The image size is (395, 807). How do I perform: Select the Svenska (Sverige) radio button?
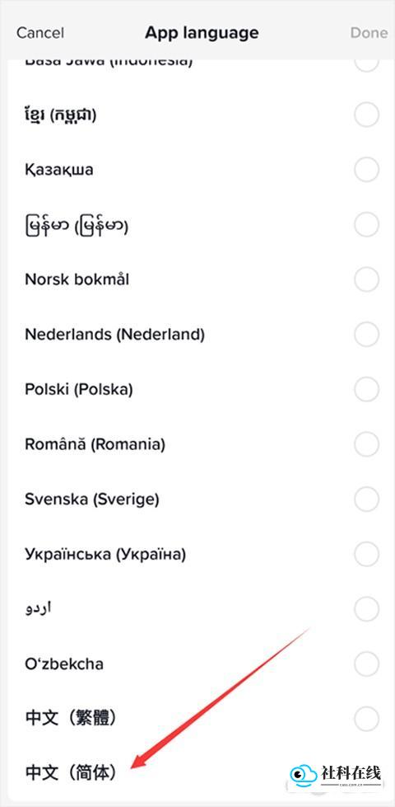[367, 500]
